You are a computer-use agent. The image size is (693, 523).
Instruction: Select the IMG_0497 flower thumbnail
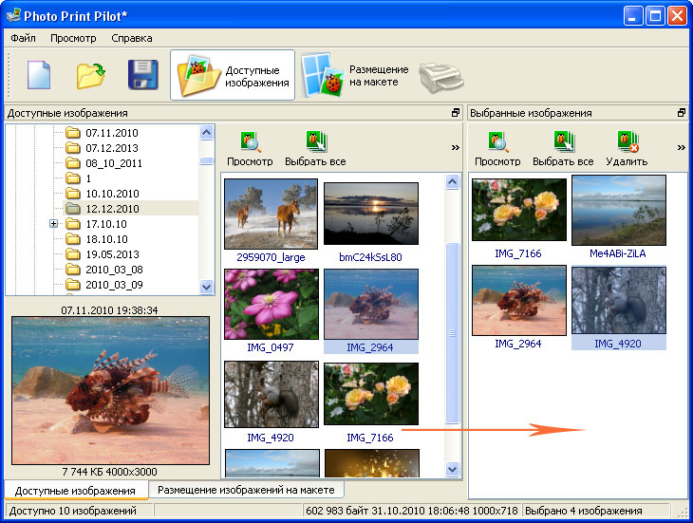[x=271, y=305]
